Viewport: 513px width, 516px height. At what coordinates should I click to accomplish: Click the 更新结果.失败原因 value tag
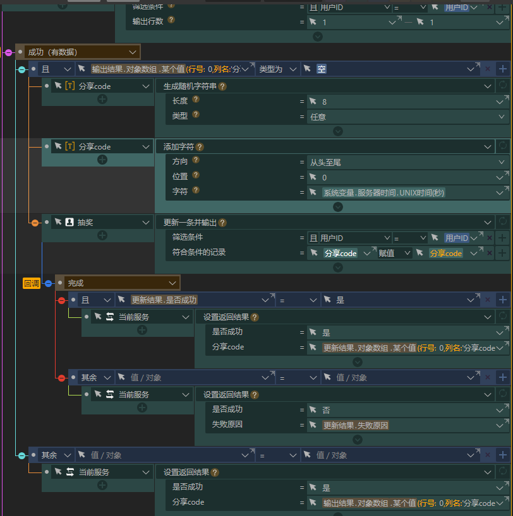pyautogui.click(x=356, y=425)
